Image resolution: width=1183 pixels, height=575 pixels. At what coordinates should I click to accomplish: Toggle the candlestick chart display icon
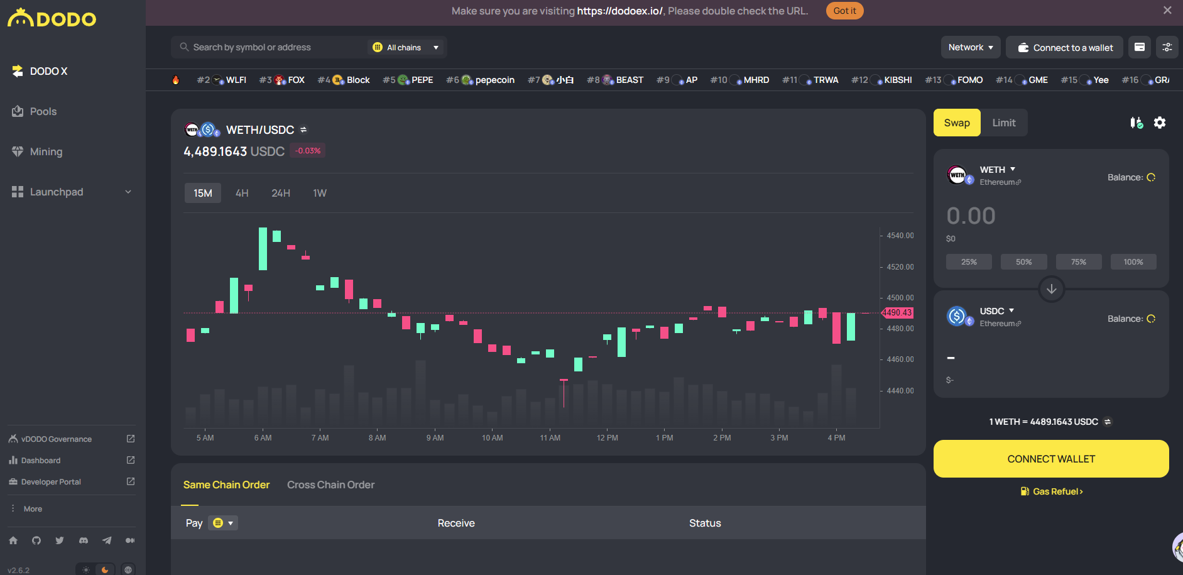[1136, 123]
